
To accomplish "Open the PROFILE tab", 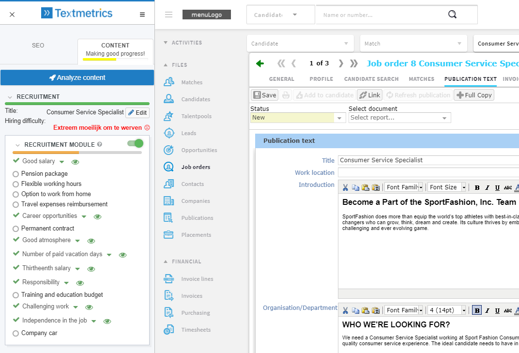I will (x=321, y=79).
